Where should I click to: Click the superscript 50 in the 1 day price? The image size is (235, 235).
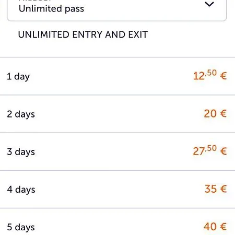212,73
